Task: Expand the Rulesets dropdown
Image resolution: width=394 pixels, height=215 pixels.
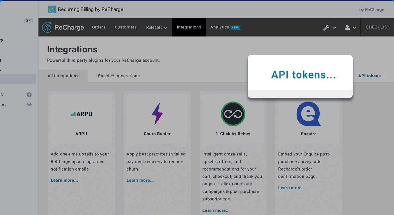Action: coord(157,27)
